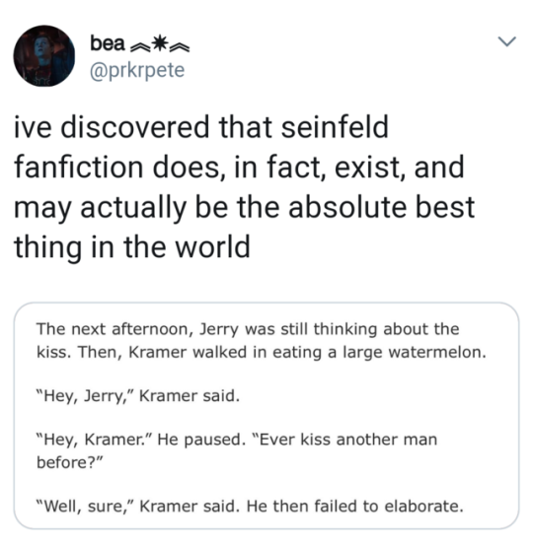Click the star symbol beside bea
The width and height of the screenshot is (533, 546).
(x=160, y=42)
